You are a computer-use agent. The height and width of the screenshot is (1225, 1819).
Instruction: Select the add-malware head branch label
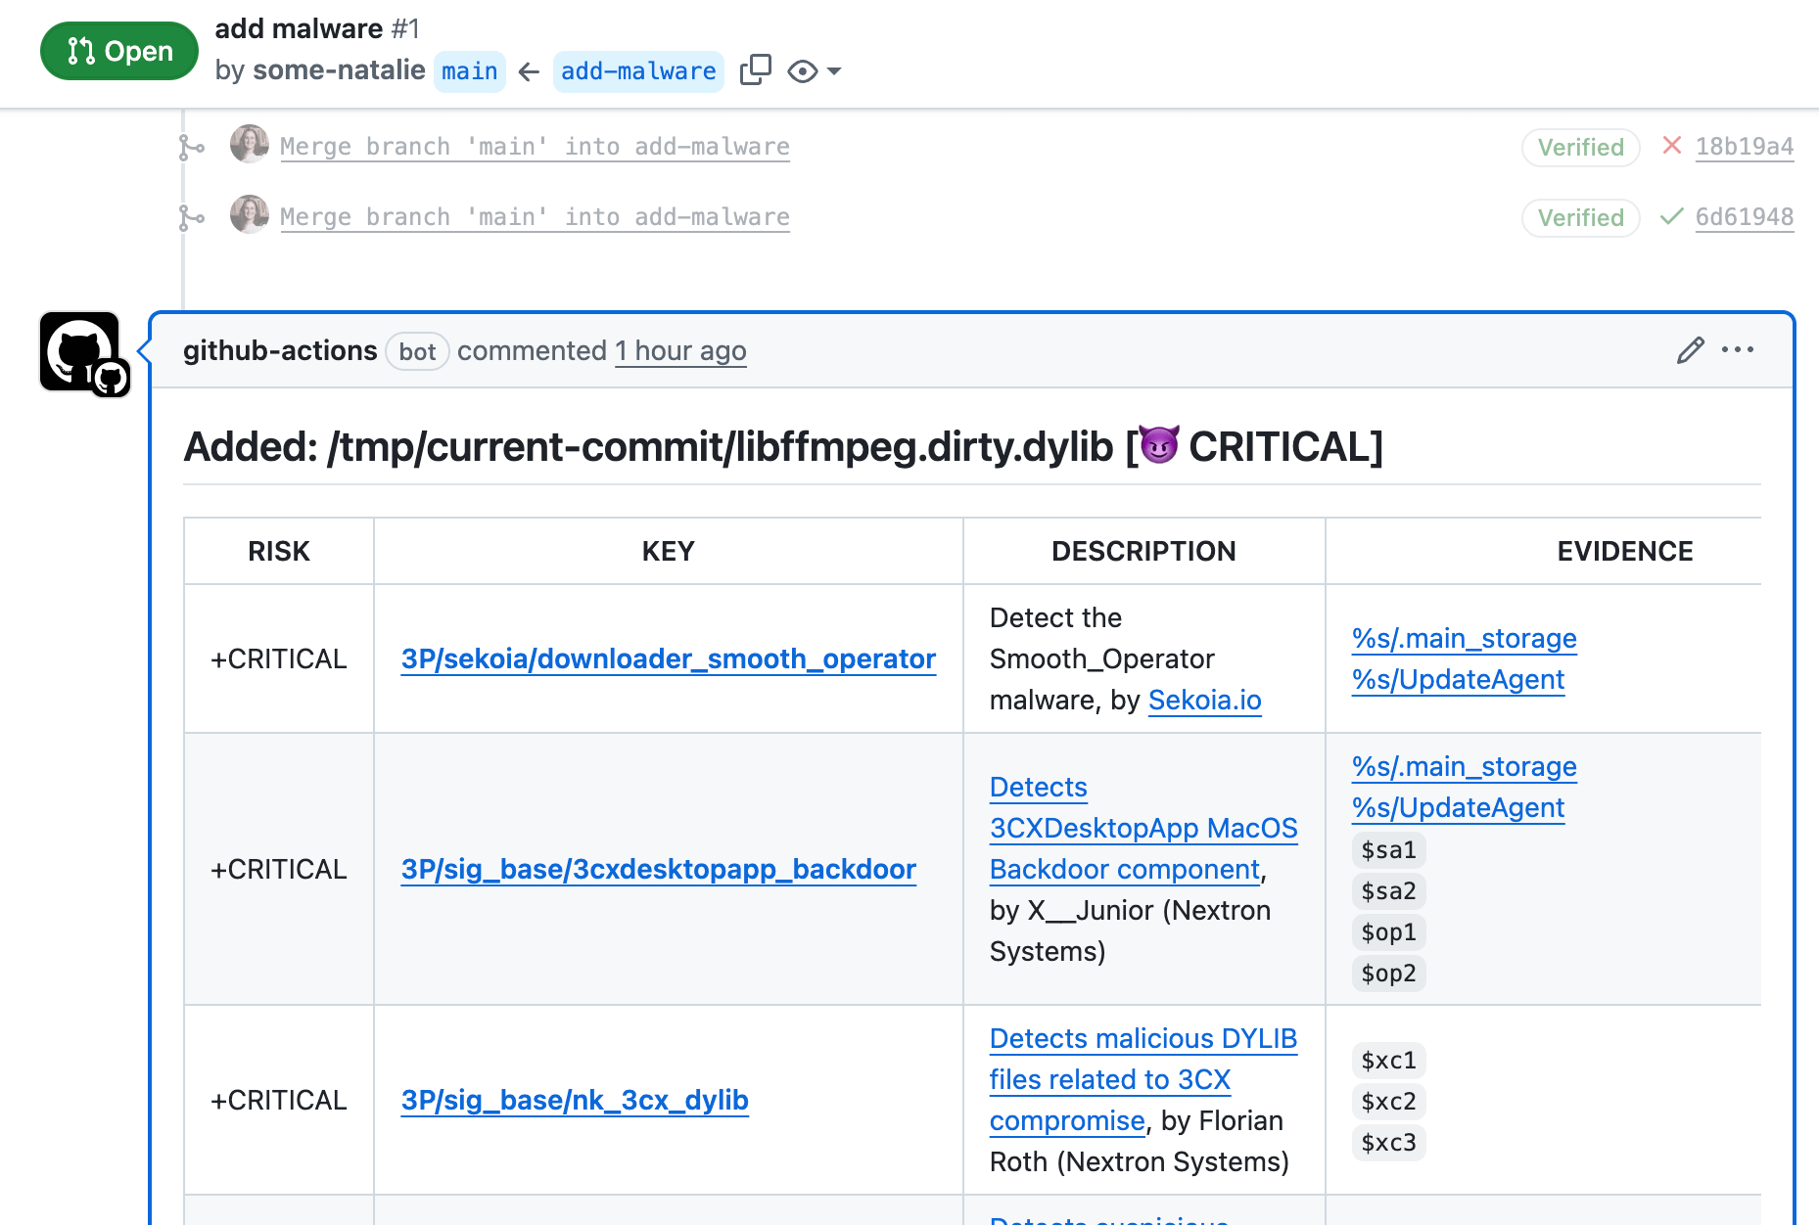(638, 71)
